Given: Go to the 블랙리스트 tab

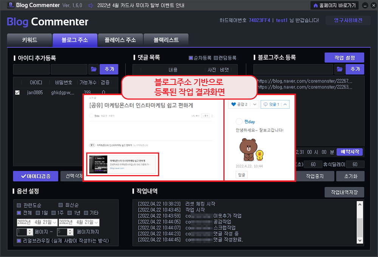Looking at the screenshot, I should 166,40.
